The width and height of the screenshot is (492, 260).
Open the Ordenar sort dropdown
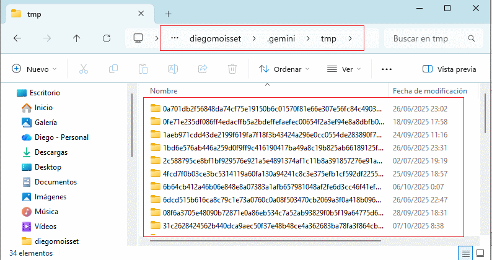[x=286, y=69]
